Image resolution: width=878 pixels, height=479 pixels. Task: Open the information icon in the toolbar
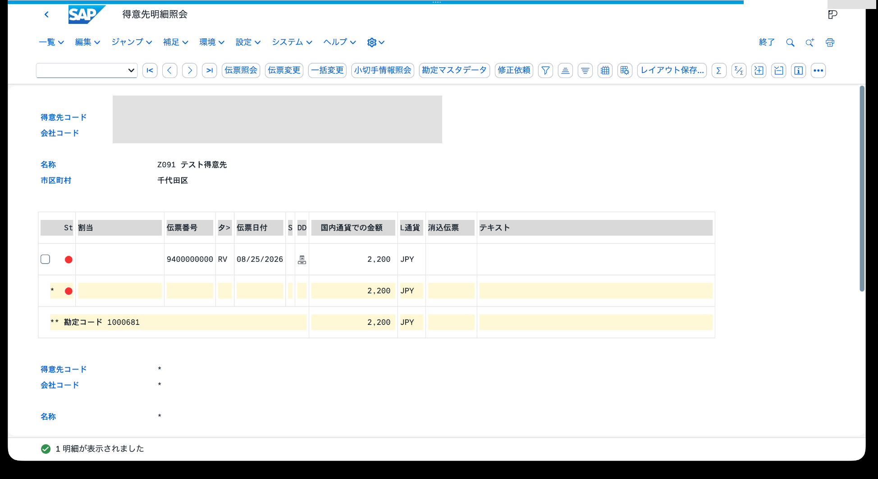[798, 70]
